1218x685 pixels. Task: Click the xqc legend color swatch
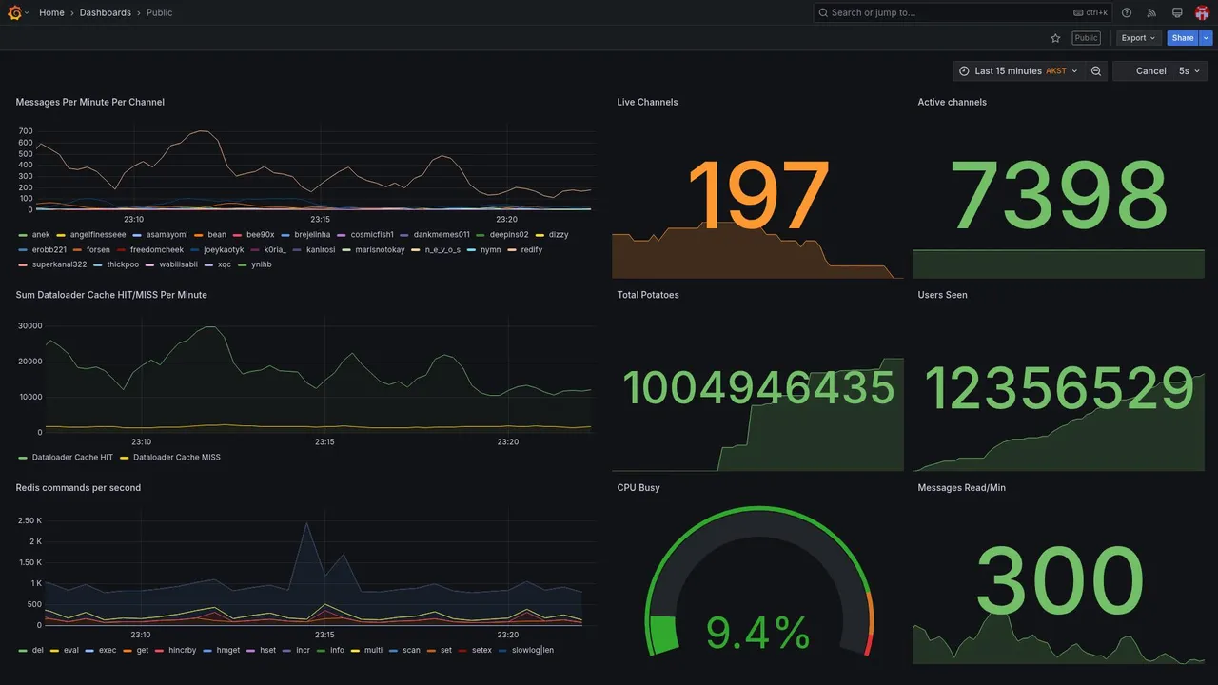[208, 264]
